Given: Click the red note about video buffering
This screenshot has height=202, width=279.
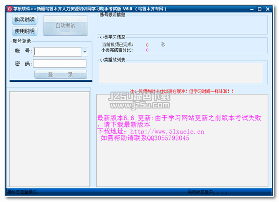Looking at the screenshot, I should 182,92.
